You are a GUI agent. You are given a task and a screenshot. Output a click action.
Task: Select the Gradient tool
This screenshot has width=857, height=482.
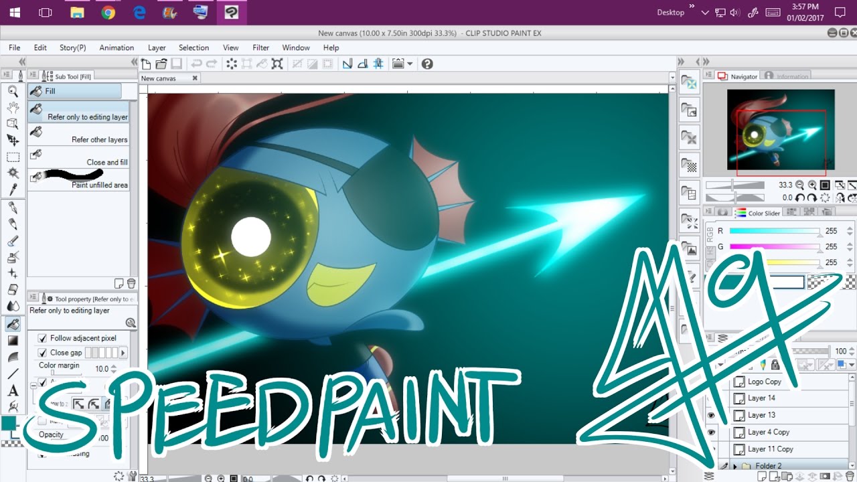click(x=13, y=341)
